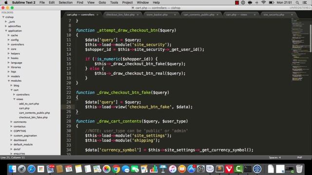
Task: Expand the comments module folder
Action: [12, 122]
